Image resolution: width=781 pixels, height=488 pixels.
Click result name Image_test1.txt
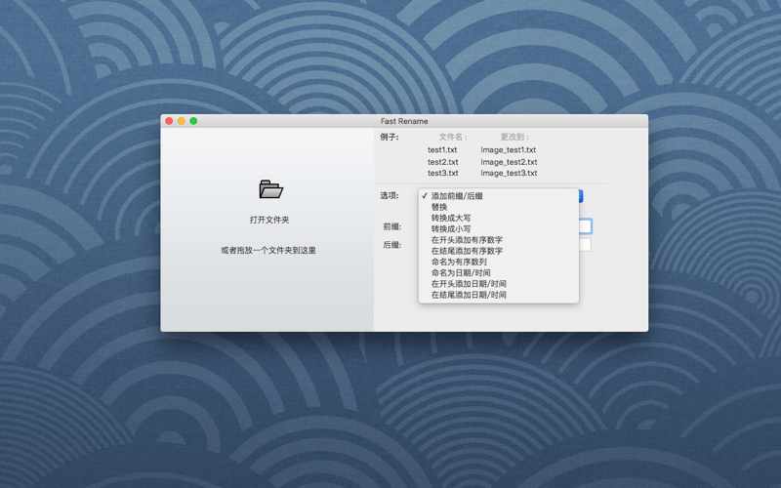(508, 149)
